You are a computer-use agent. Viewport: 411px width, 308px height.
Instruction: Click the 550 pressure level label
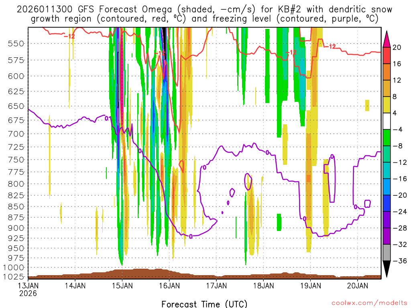click(x=16, y=43)
